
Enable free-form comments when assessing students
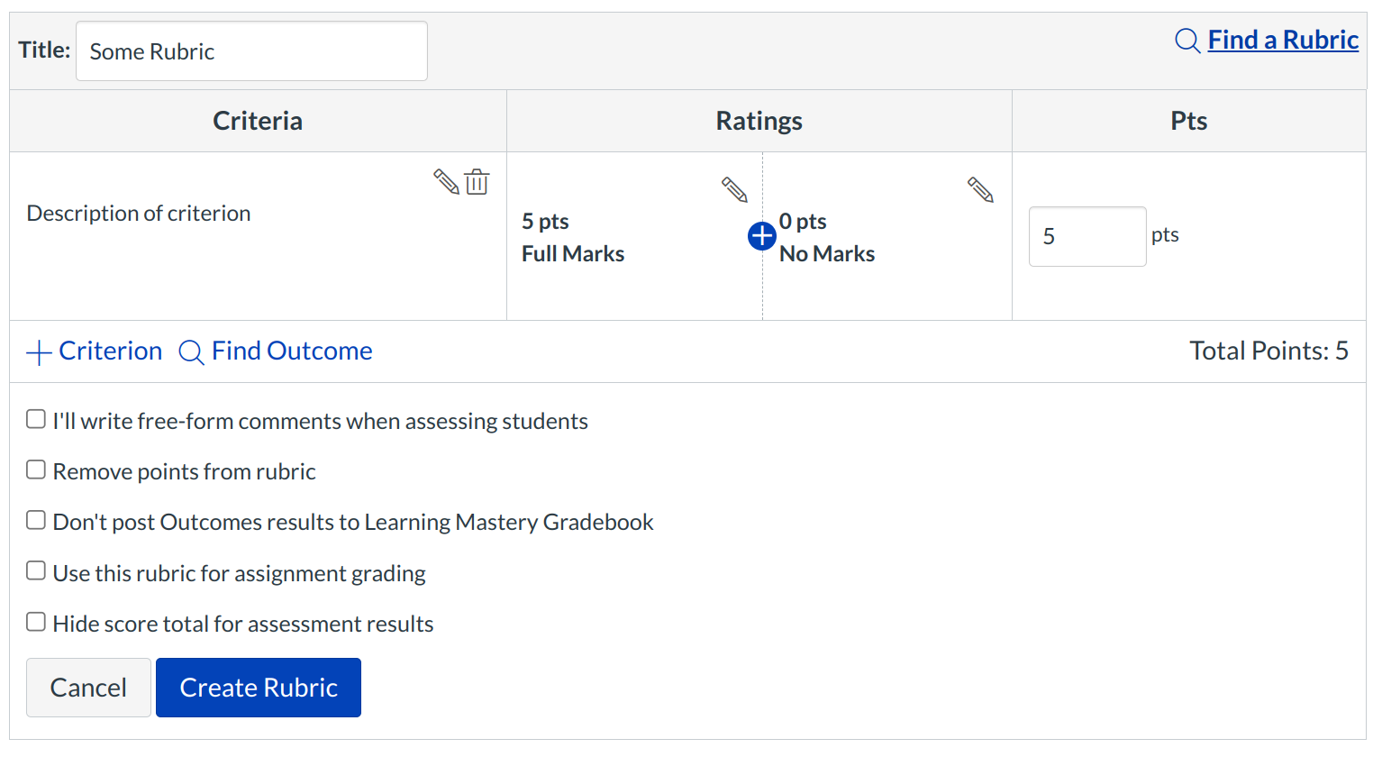(36, 420)
